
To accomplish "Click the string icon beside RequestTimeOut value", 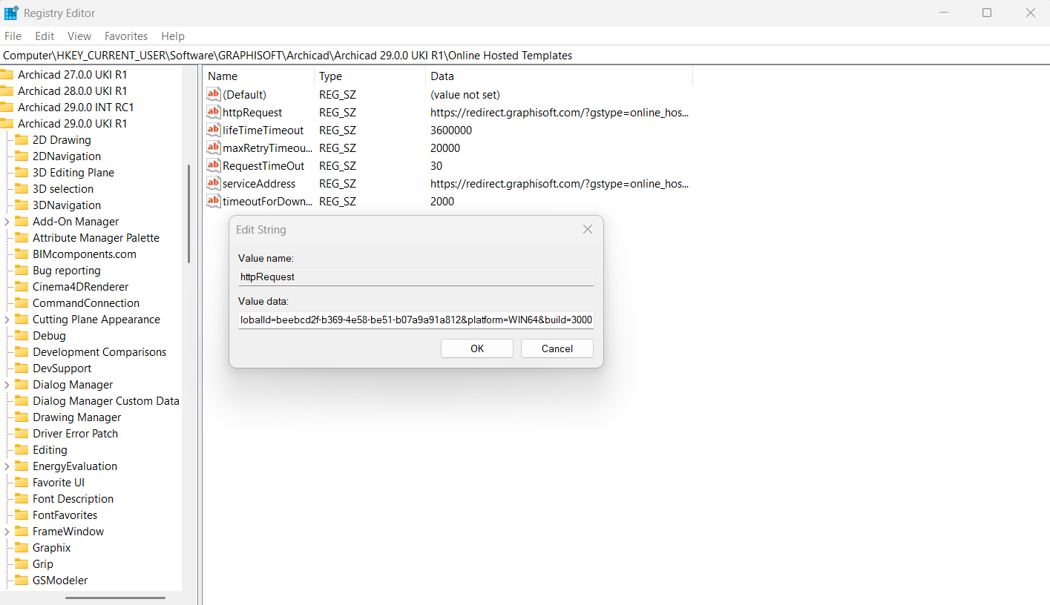I will [214, 165].
